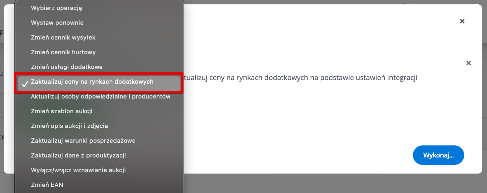Pick 'Zmień EAN' from the dropdown
Viewport: 487px width, 193px height.
[x=47, y=185]
